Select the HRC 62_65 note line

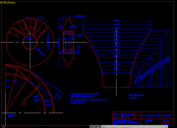coord(77,103)
